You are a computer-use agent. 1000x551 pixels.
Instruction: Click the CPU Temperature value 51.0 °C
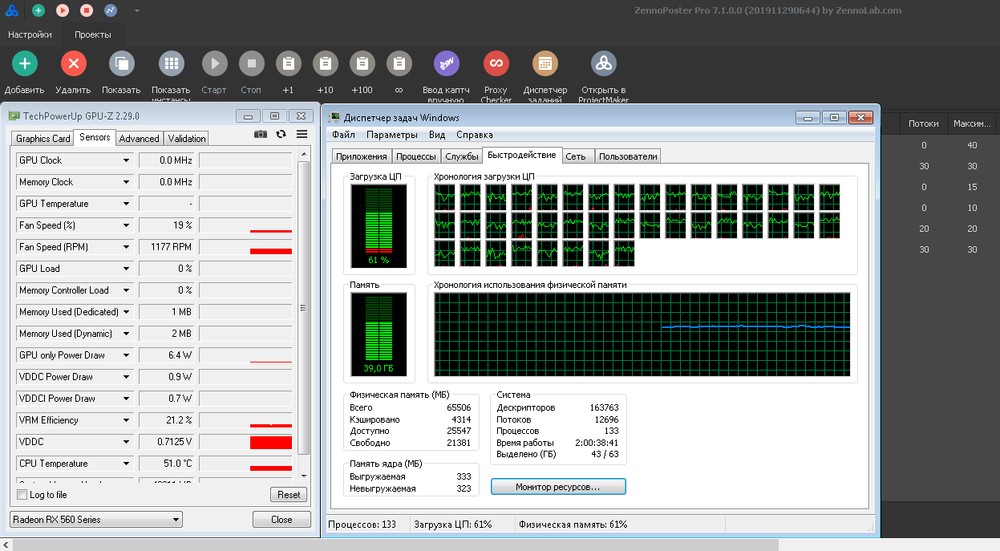pyautogui.click(x=167, y=464)
